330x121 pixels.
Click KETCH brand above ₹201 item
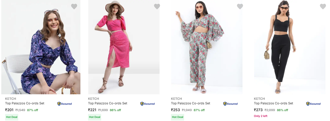pos(10,99)
